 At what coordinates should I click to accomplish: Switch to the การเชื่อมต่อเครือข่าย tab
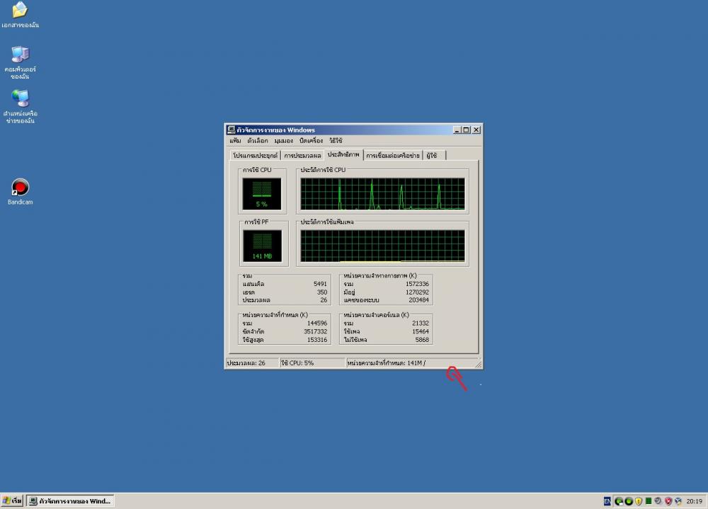[392, 156]
